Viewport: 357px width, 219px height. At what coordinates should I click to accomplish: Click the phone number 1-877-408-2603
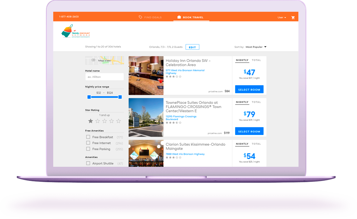(69, 17)
